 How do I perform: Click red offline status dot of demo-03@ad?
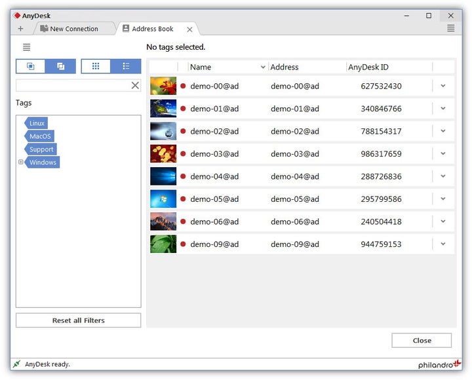point(183,153)
